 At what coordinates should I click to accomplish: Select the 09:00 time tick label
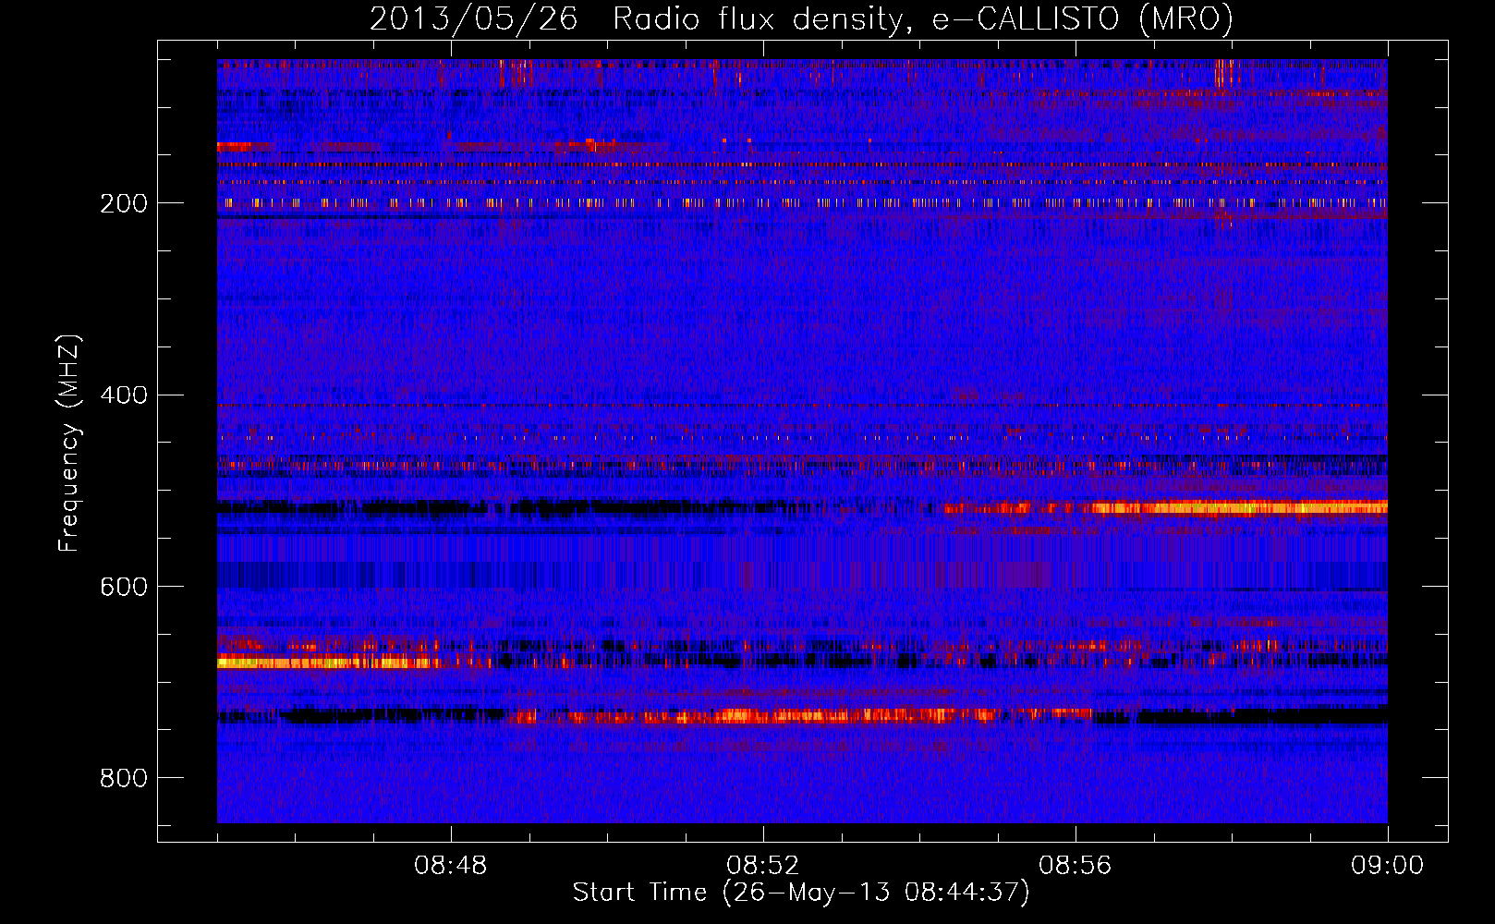(x=1388, y=866)
